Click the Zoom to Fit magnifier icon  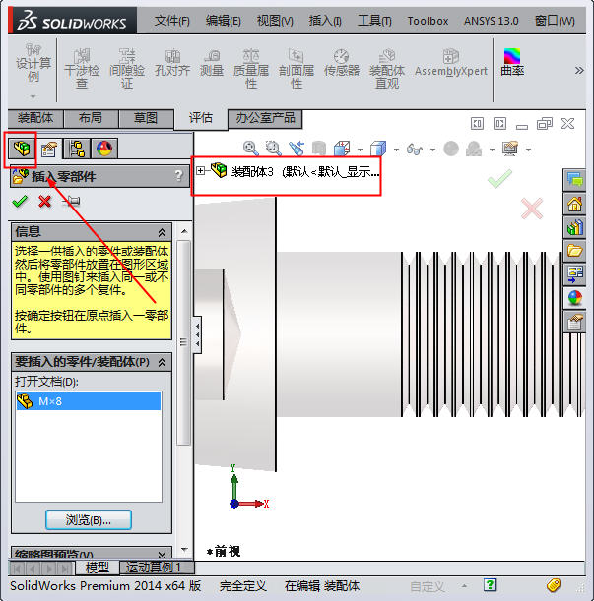[x=250, y=149]
